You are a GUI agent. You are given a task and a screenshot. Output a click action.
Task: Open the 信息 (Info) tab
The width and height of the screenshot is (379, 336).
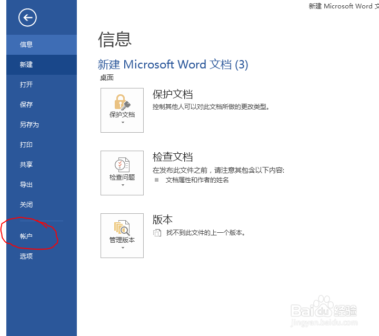point(42,45)
